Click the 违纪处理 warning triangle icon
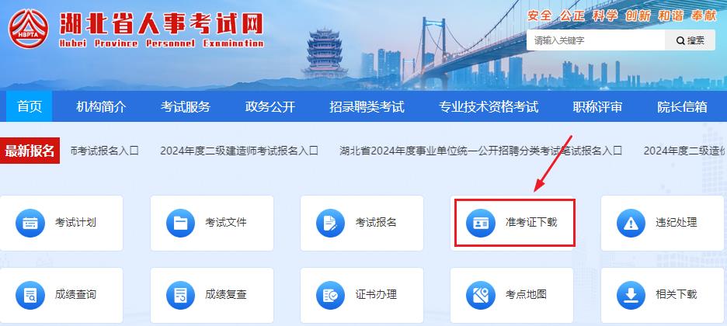 coord(631,224)
